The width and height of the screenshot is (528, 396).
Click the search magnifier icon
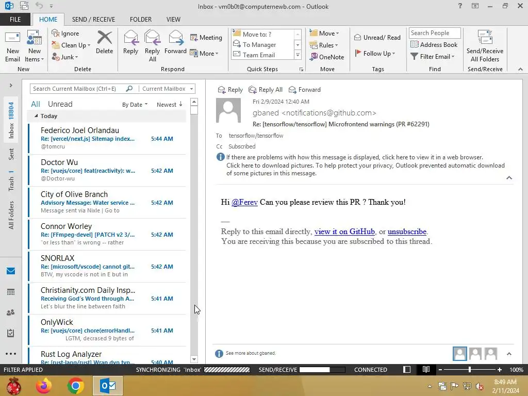click(129, 89)
